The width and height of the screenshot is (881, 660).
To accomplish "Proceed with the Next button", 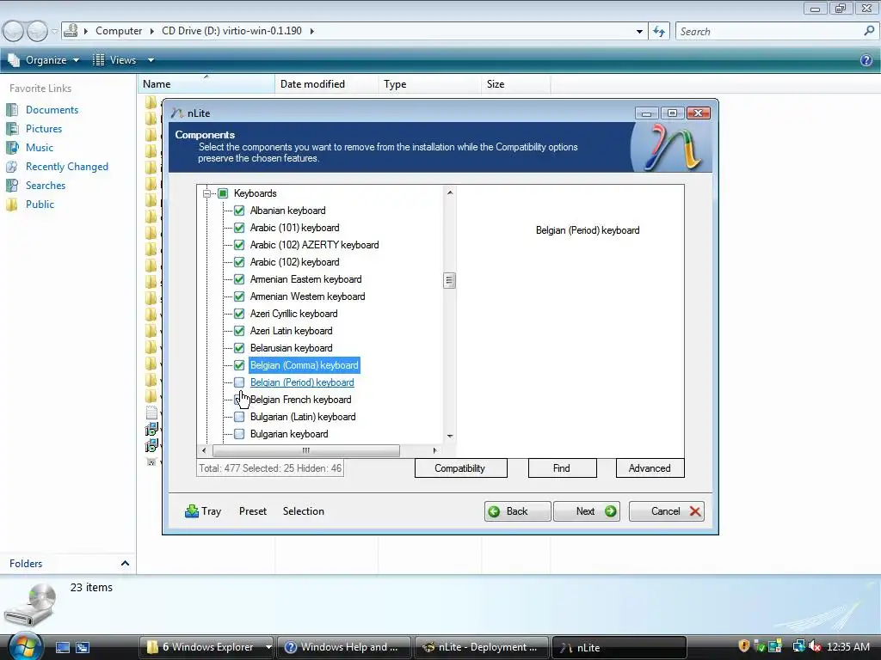I will point(587,511).
